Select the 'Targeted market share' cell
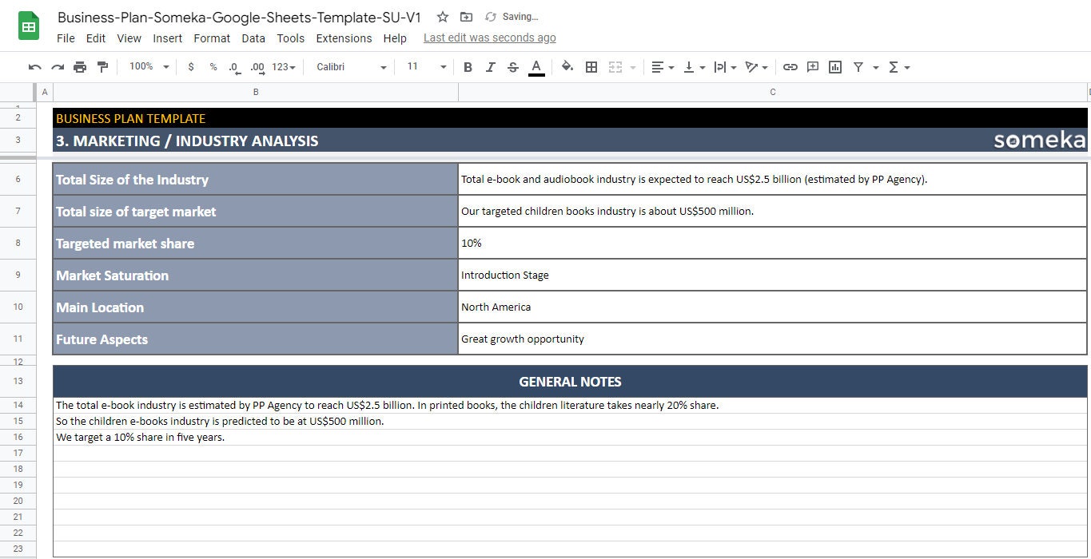This screenshot has height=559, width=1091. click(x=256, y=243)
